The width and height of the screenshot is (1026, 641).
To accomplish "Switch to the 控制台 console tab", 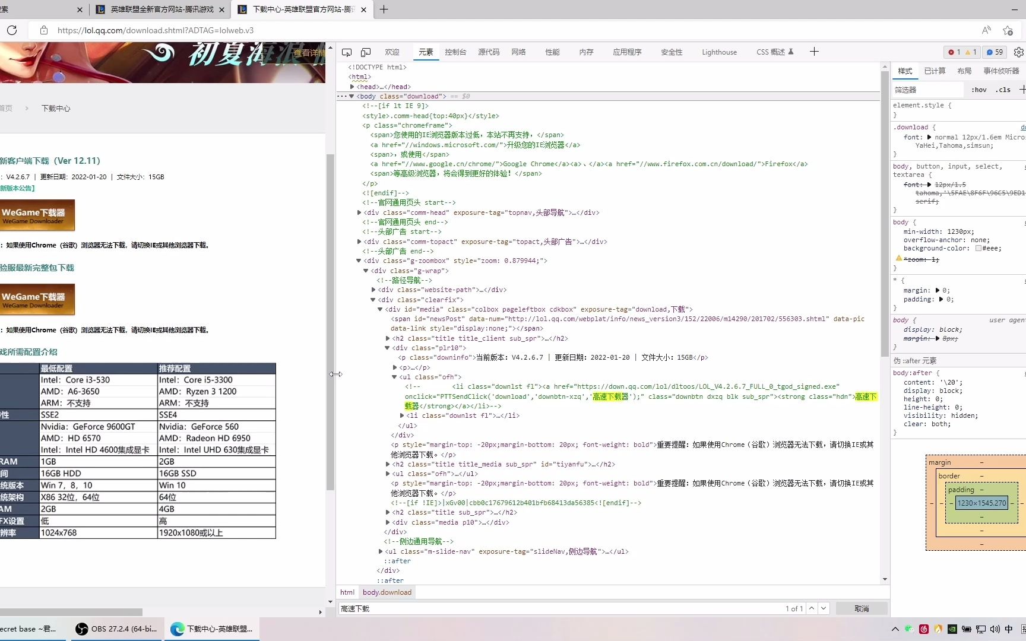I will pyautogui.click(x=455, y=52).
